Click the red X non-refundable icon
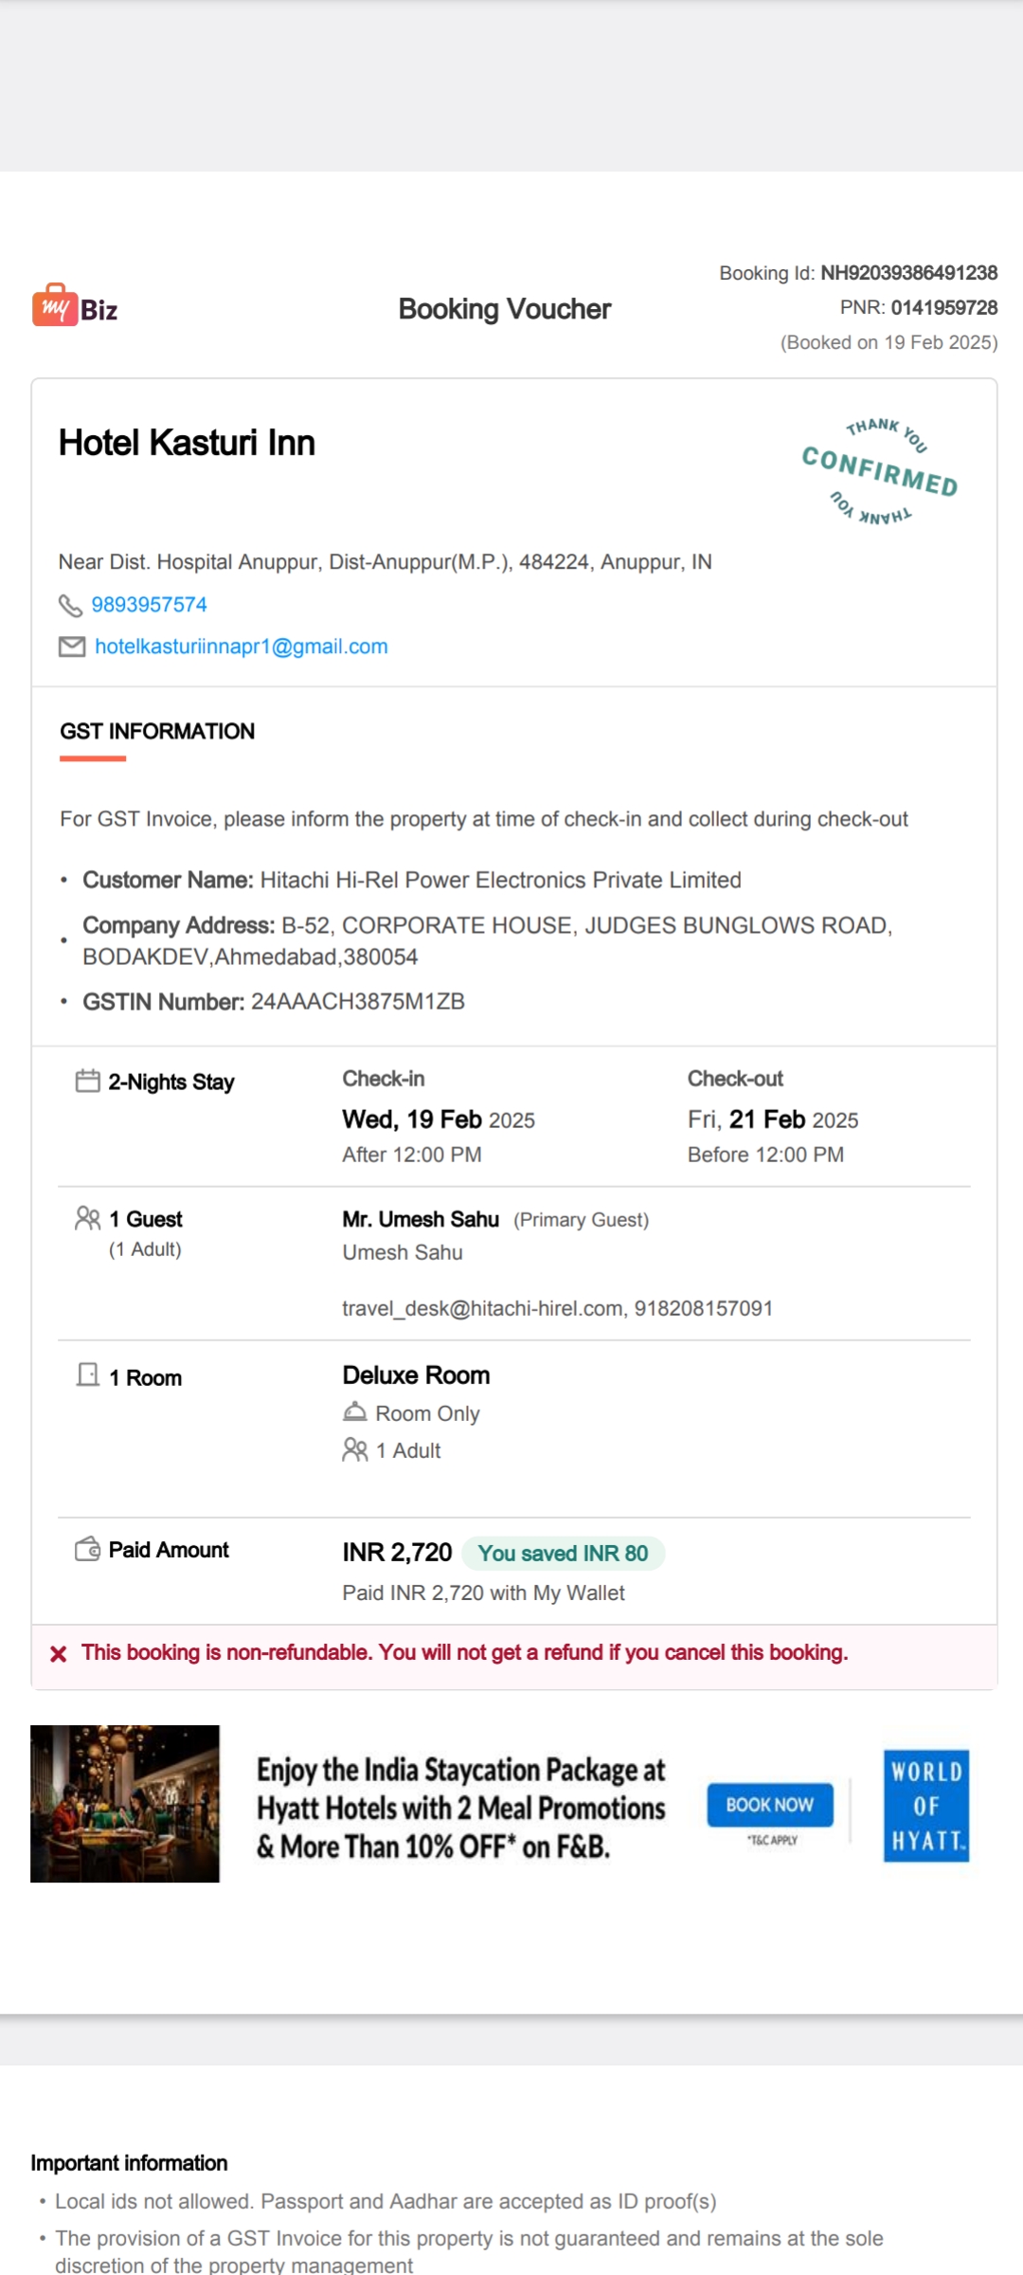Image resolution: width=1023 pixels, height=2275 pixels. click(59, 1654)
